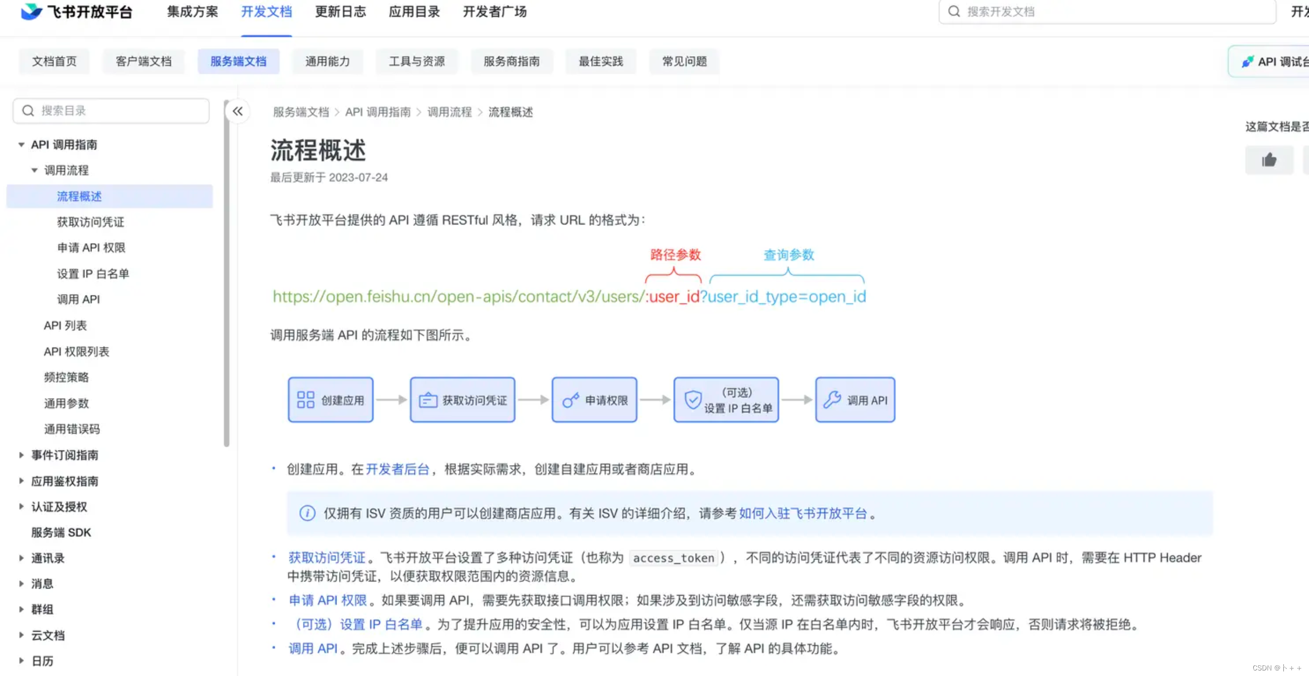
Task: Click the 创建应用 grid icon in flowchart
Action: point(305,400)
